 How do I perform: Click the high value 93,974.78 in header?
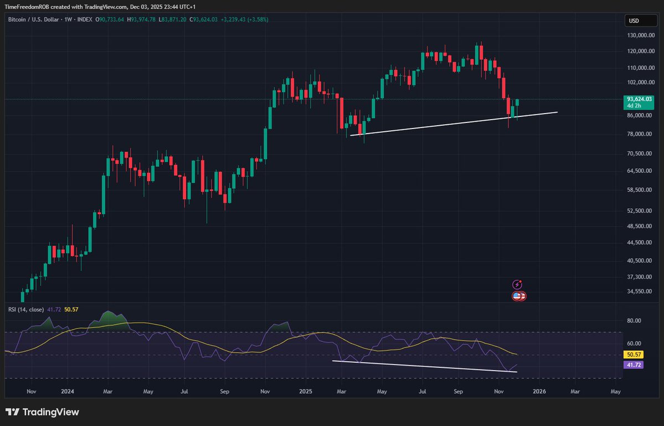(143, 19)
